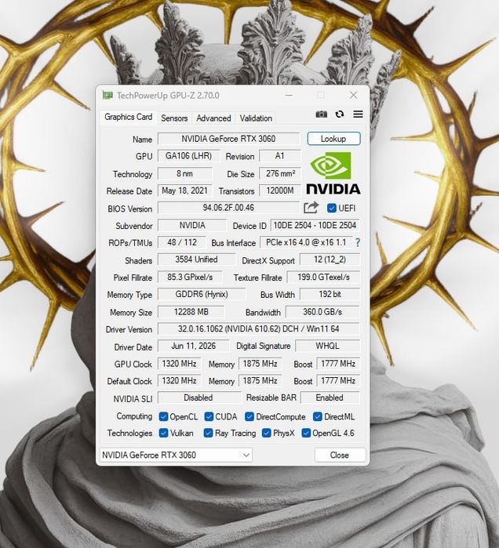Click the Technology value 8 nm
This screenshot has width=499, height=548.
184,173
